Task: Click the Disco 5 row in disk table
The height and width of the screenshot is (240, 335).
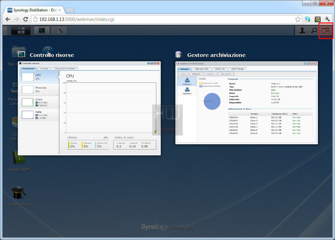Action: click(x=271, y=130)
